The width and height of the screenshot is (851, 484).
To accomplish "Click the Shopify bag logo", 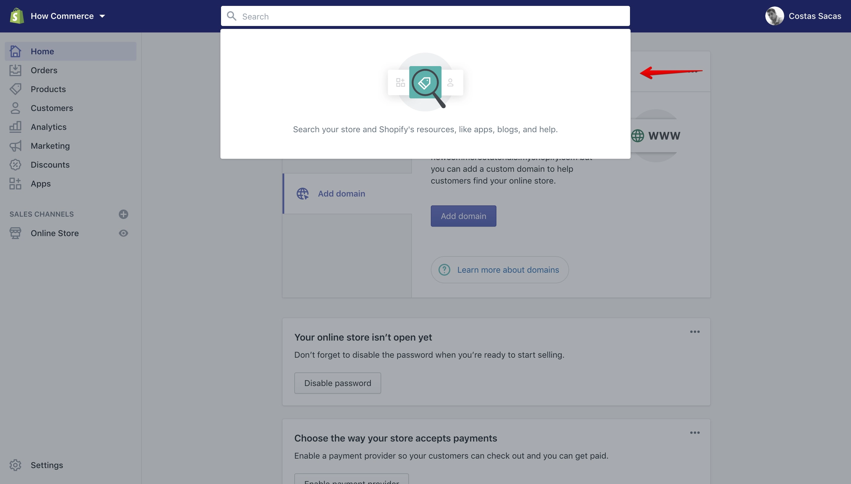I will pyautogui.click(x=17, y=16).
